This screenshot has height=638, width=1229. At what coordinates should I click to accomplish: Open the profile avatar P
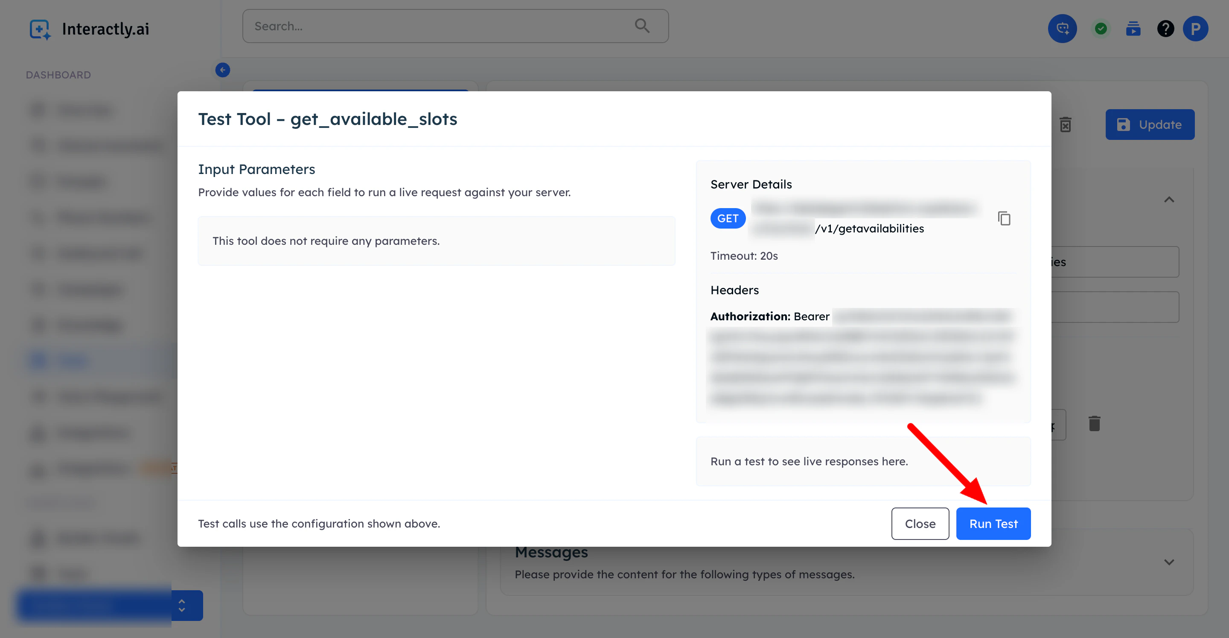(1195, 29)
